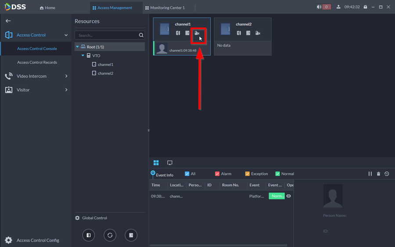View event details with eye icon
395x247 pixels.
(289, 196)
